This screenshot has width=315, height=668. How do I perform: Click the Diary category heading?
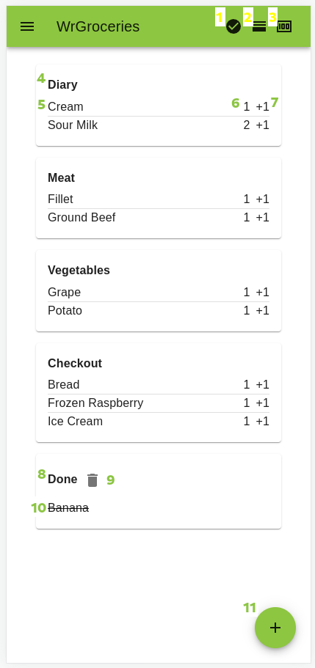[62, 85]
